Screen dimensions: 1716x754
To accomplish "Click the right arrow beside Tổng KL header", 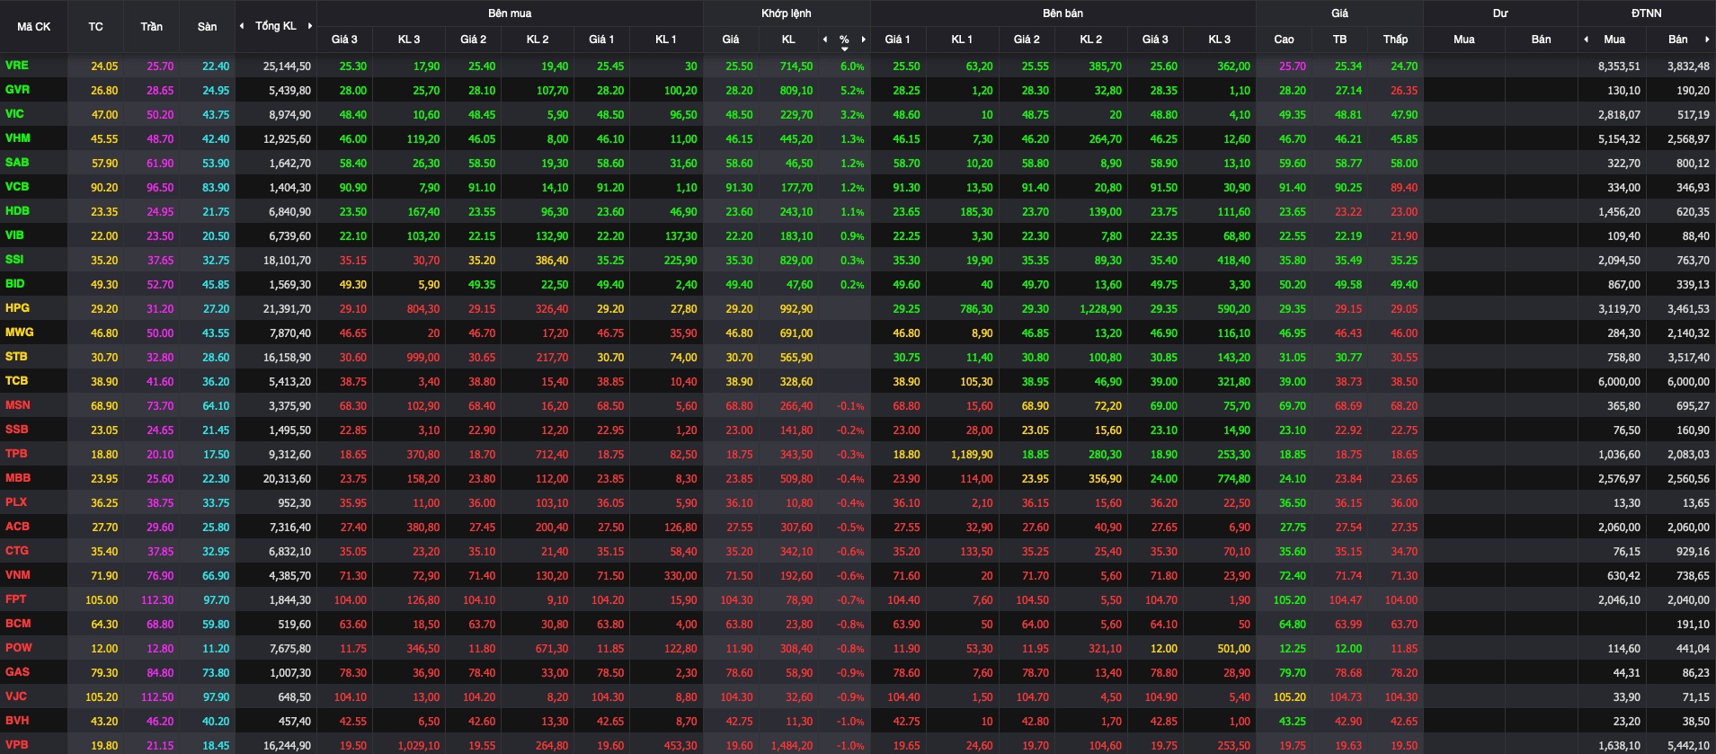I will click(x=310, y=26).
